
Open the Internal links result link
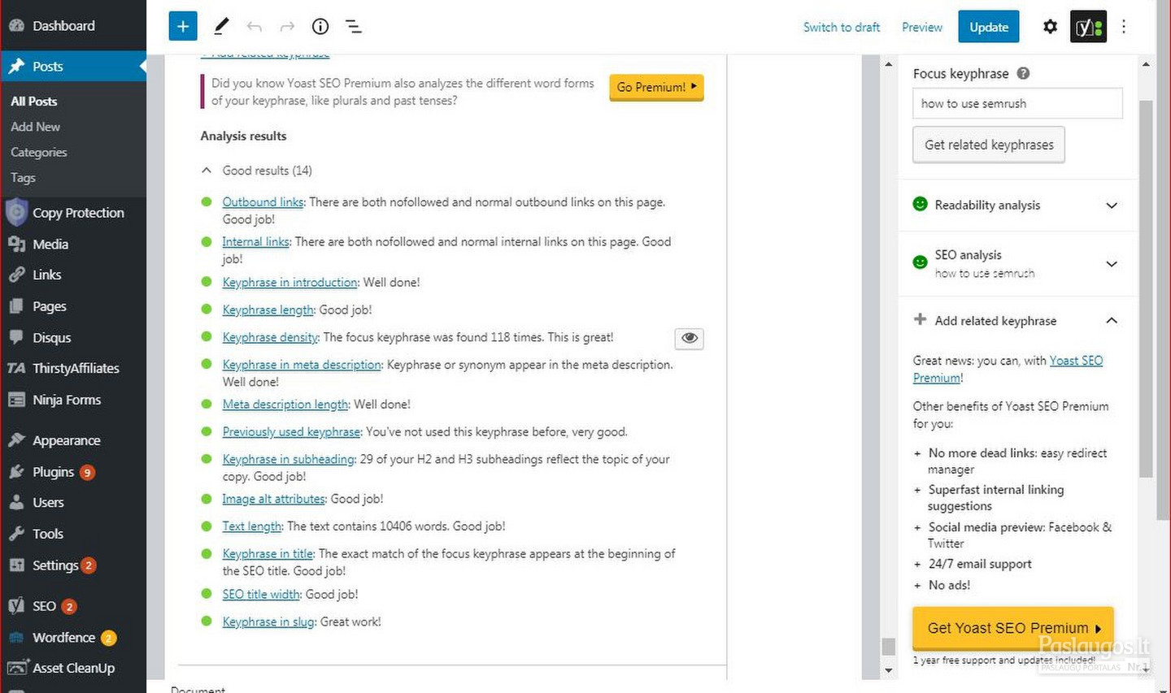pyautogui.click(x=255, y=242)
